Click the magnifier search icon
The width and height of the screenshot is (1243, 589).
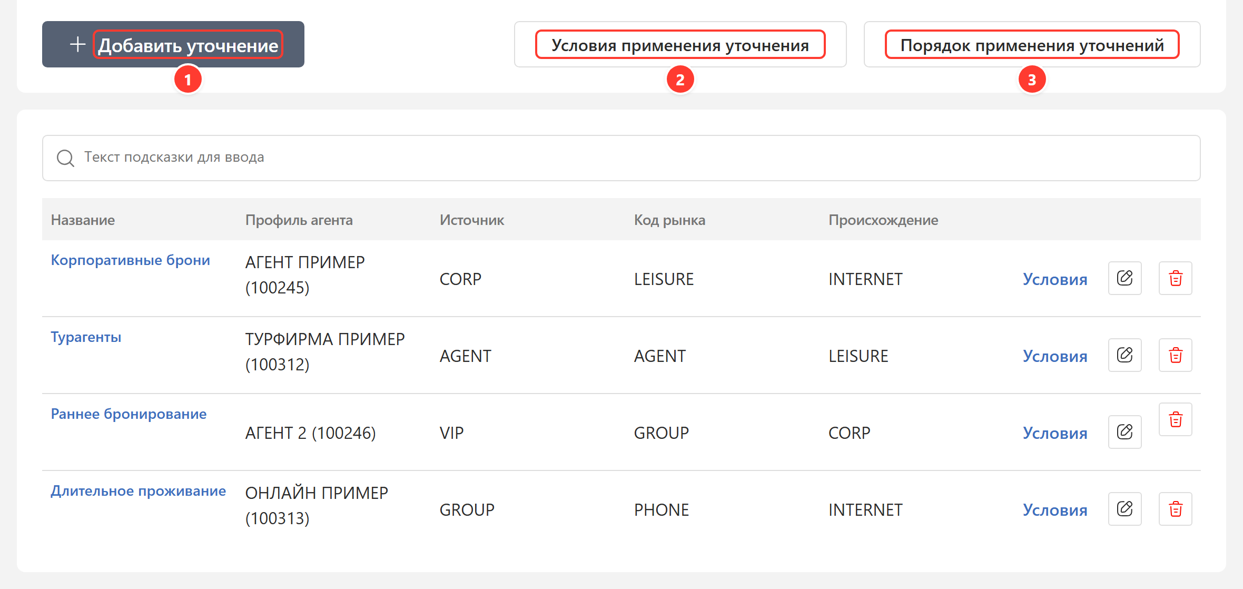[65, 158]
